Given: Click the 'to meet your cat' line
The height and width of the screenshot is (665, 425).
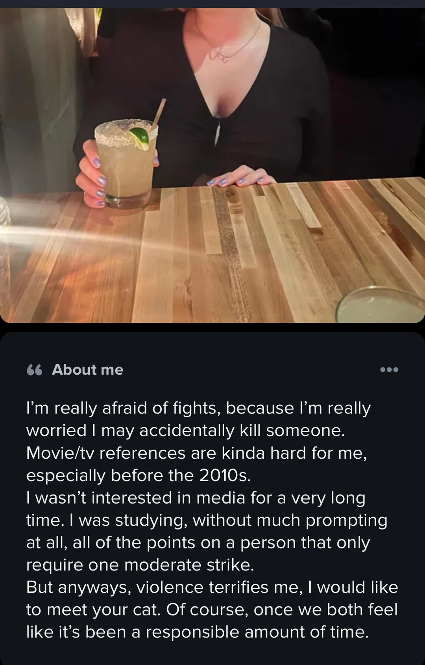Looking at the screenshot, I should click(212, 609).
